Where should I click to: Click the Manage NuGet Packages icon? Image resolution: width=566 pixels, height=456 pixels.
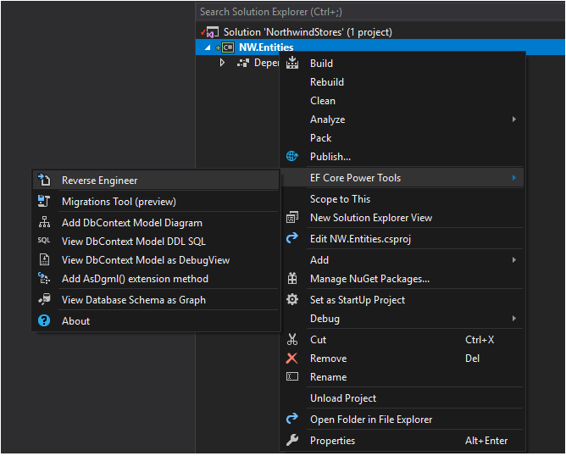pos(292,278)
